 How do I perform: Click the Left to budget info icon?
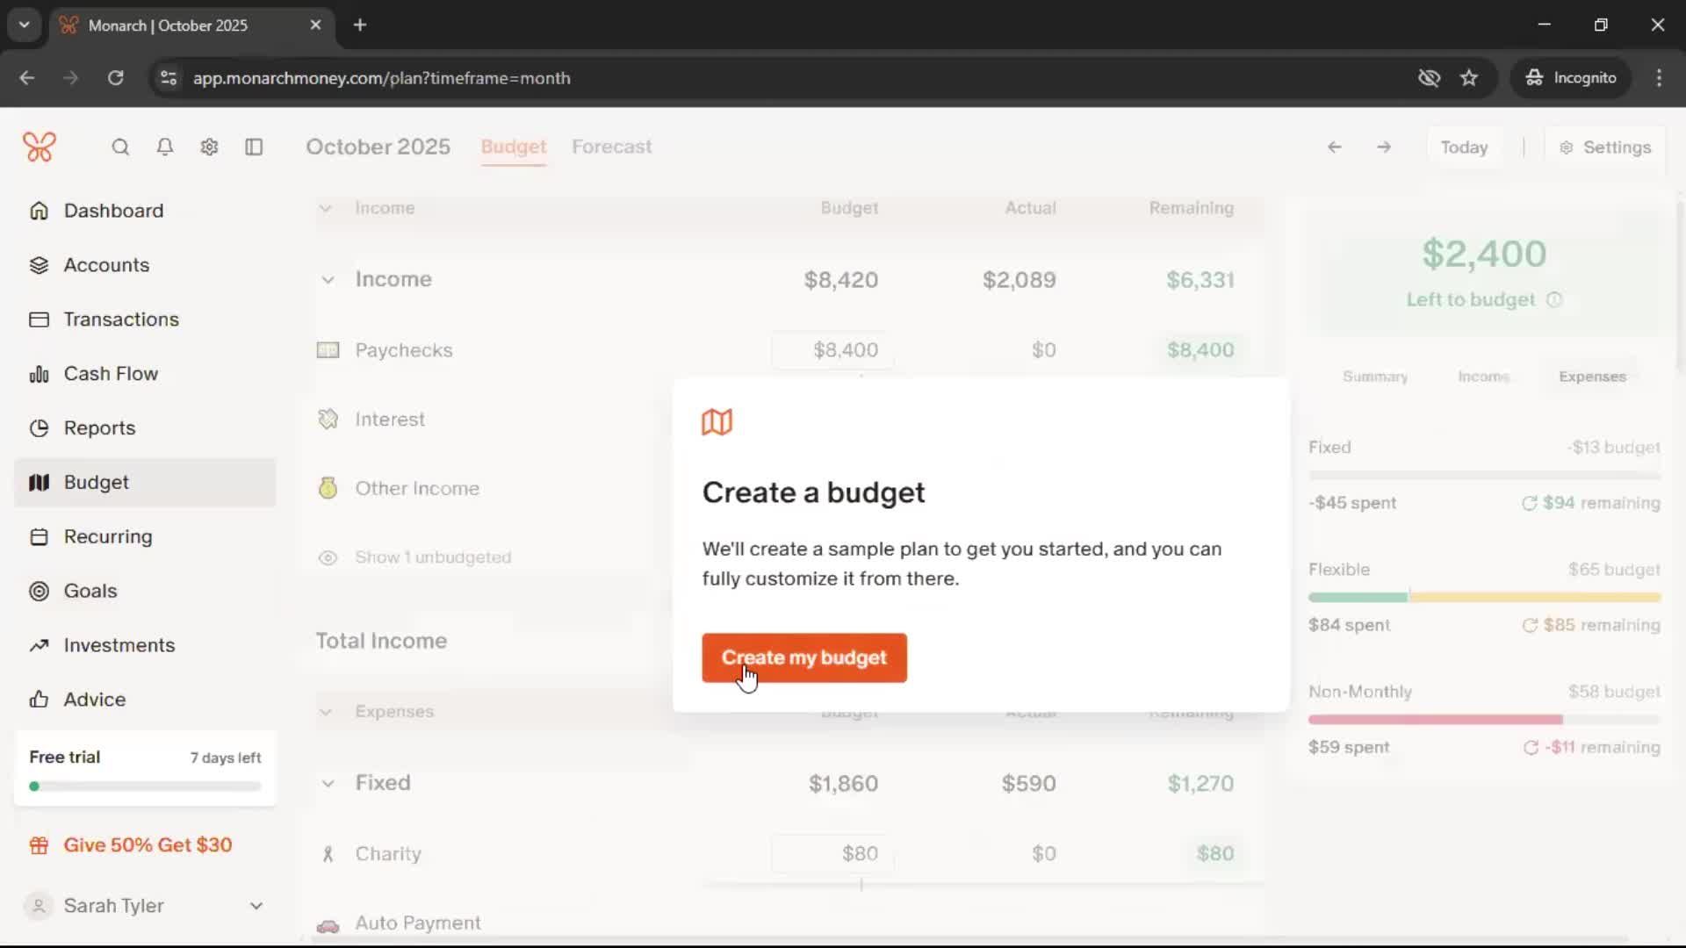point(1554,300)
